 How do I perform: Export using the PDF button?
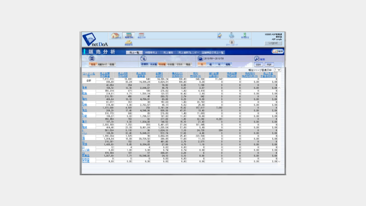[x=269, y=65]
